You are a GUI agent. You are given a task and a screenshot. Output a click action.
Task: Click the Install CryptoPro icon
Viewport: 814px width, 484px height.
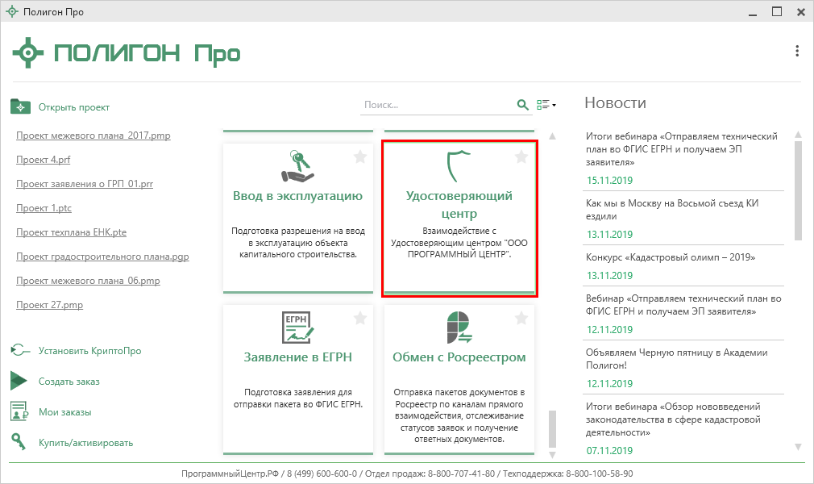(20, 351)
